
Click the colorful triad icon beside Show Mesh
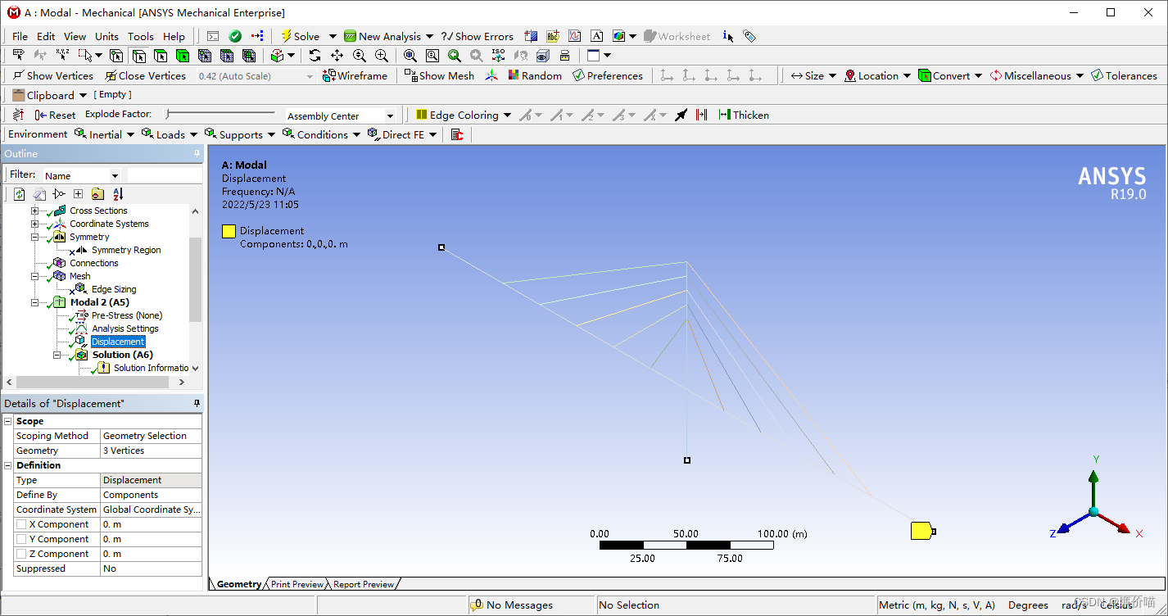click(x=491, y=75)
